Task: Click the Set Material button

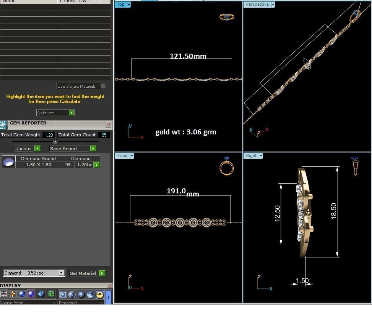Action: (84, 273)
